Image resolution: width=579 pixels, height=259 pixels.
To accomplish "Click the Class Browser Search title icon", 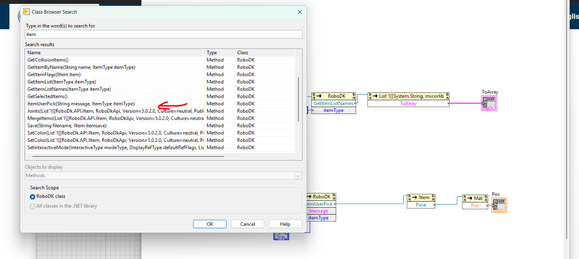I will (27, 12).
